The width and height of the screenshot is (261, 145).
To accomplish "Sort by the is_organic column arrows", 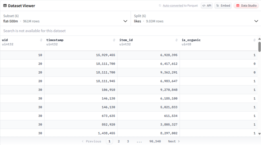I will 254,40.
